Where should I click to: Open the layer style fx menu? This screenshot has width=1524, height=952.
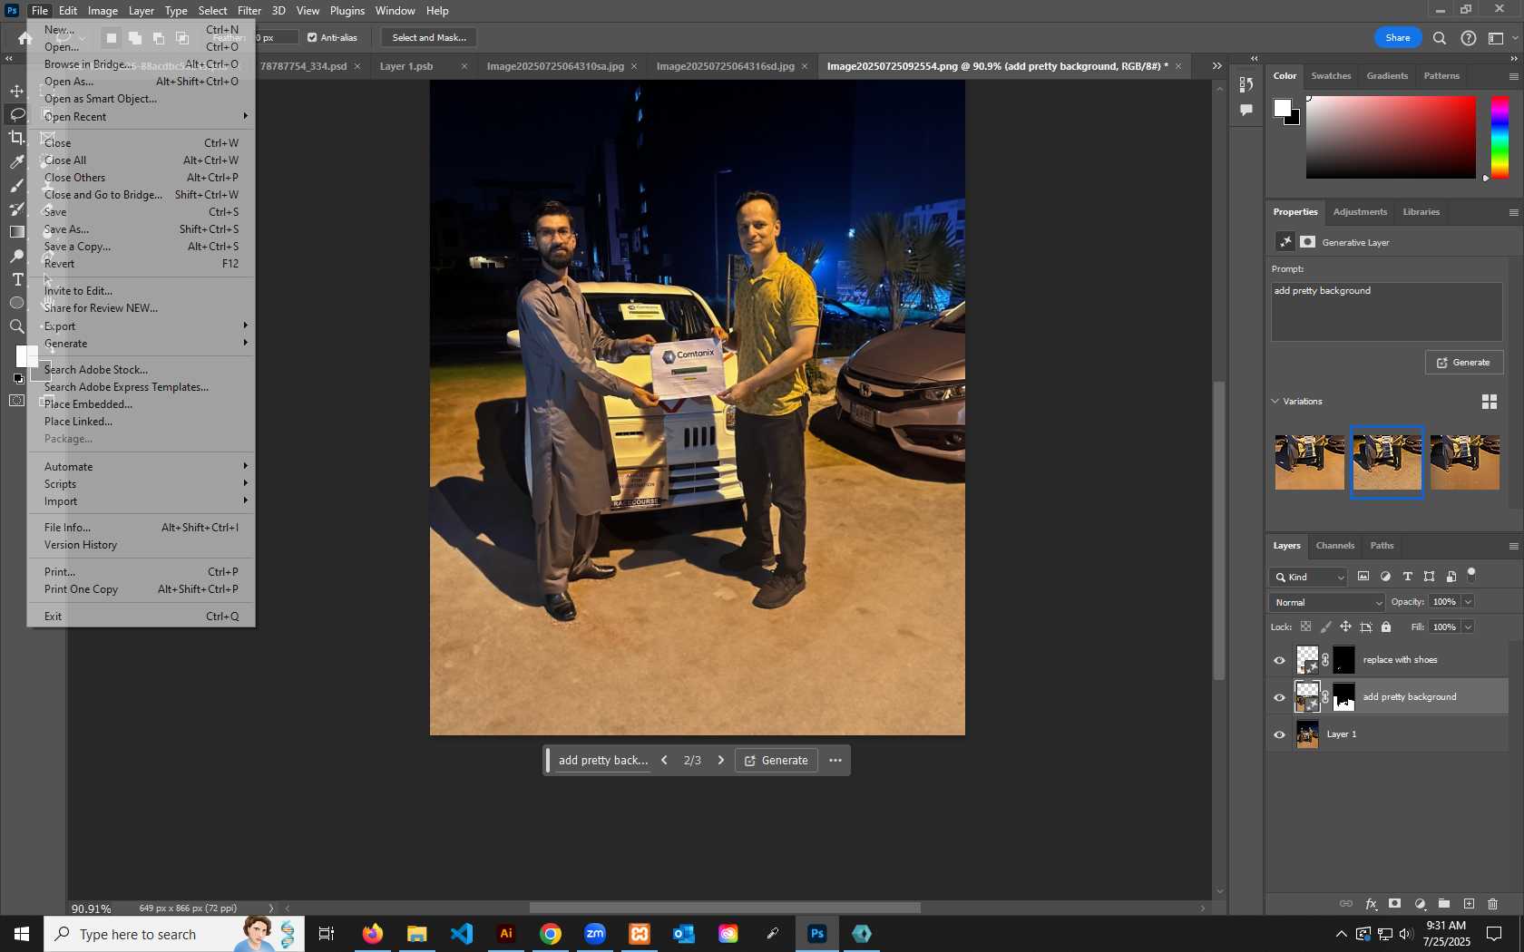[x=1371, y=904]
